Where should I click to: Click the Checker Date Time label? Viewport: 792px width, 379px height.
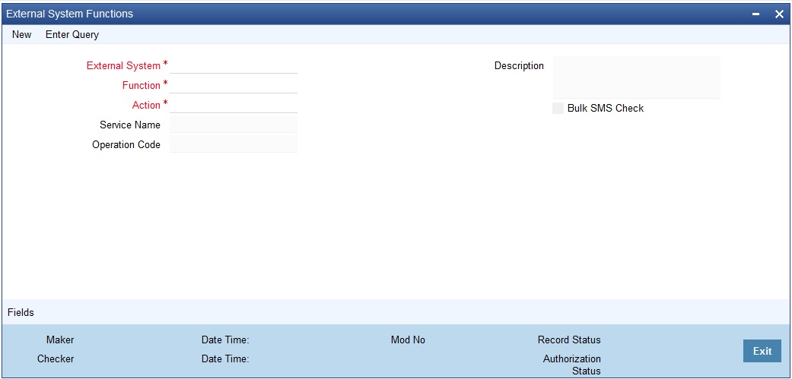[225, 358]
